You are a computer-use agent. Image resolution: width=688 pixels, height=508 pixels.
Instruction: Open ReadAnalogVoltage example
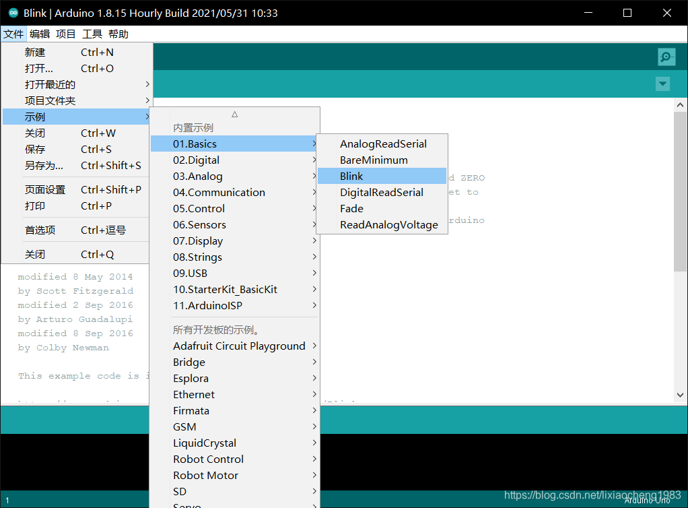click(x=382, y=225)
